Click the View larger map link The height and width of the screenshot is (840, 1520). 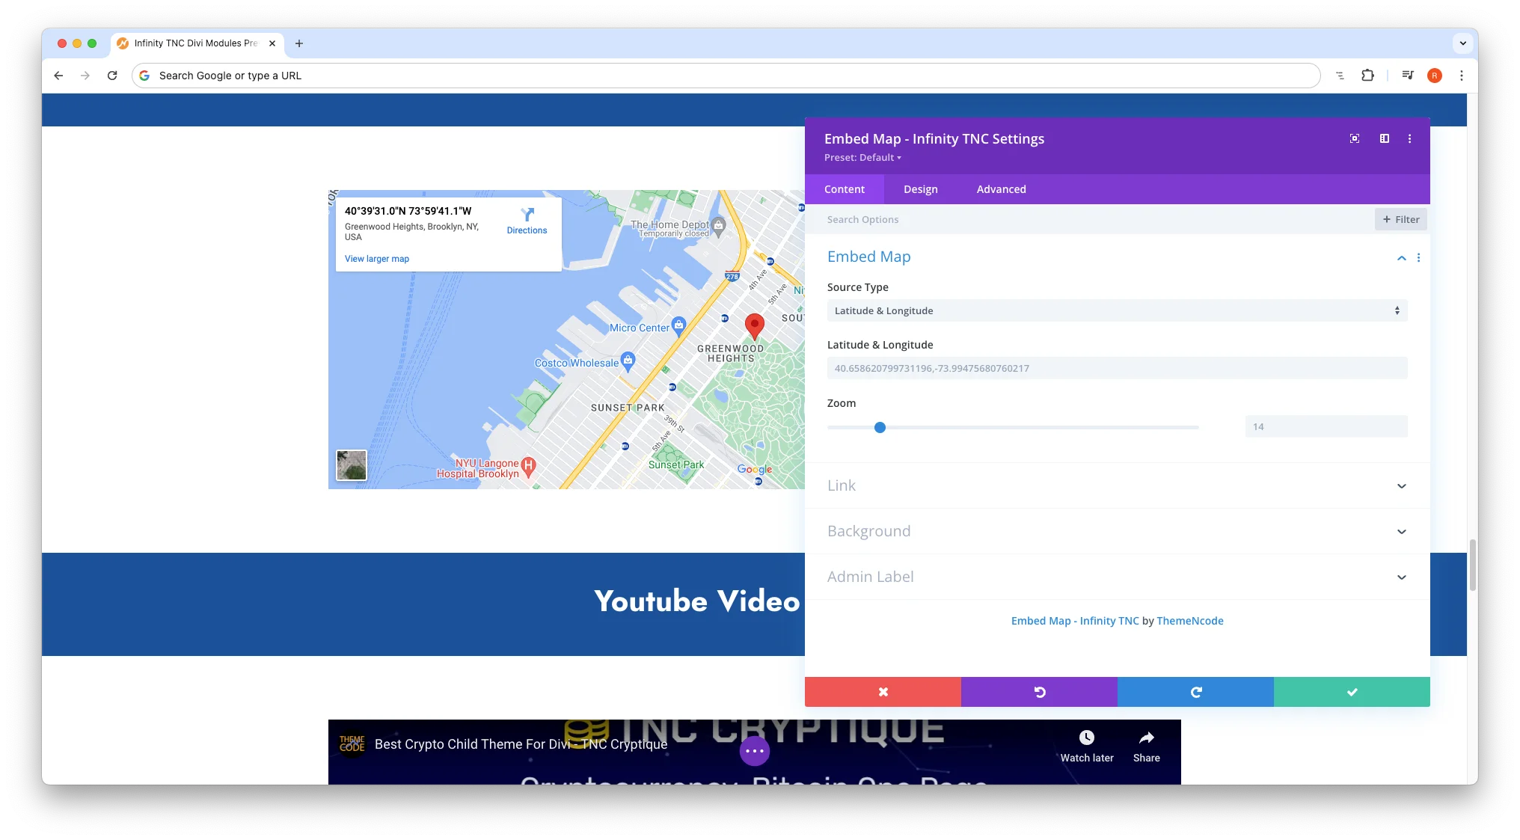coord(376,258)
